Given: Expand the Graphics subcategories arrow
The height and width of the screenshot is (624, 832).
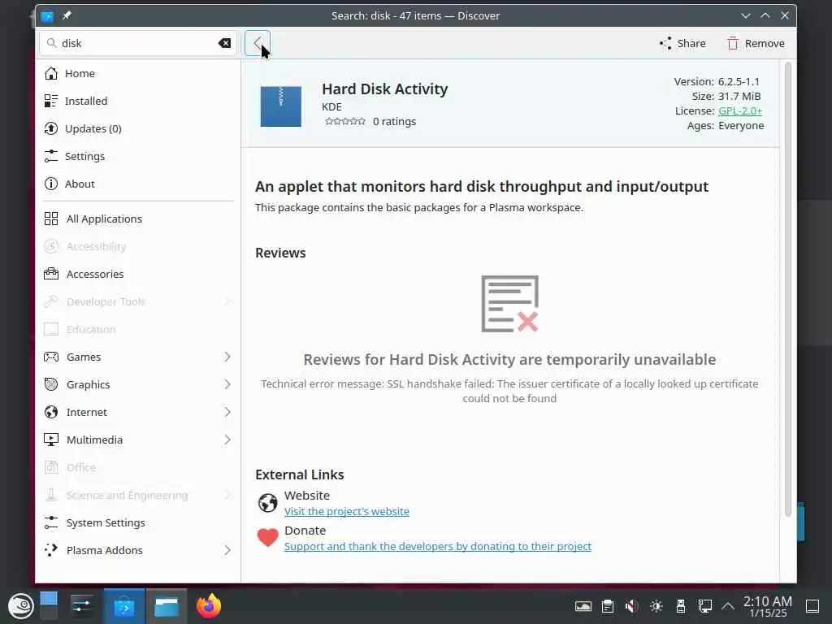Looking at the screenshot, I should pyautogui.click(x=227, y=384).
